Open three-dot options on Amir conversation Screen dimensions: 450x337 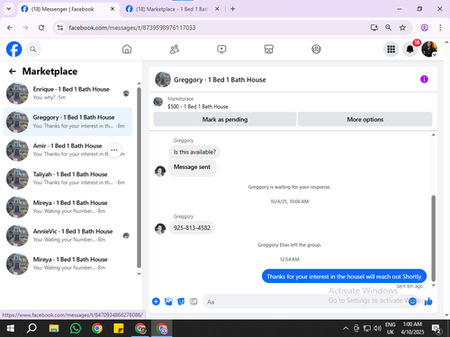point(114,150)
